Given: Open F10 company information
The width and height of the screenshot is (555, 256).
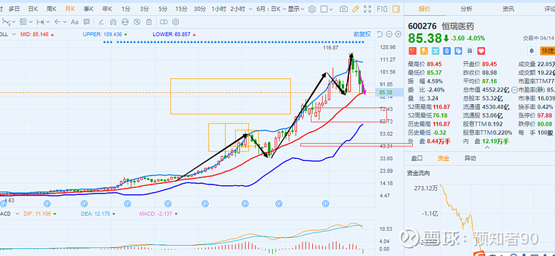Looking at the screenshot, I should point(382,9).
